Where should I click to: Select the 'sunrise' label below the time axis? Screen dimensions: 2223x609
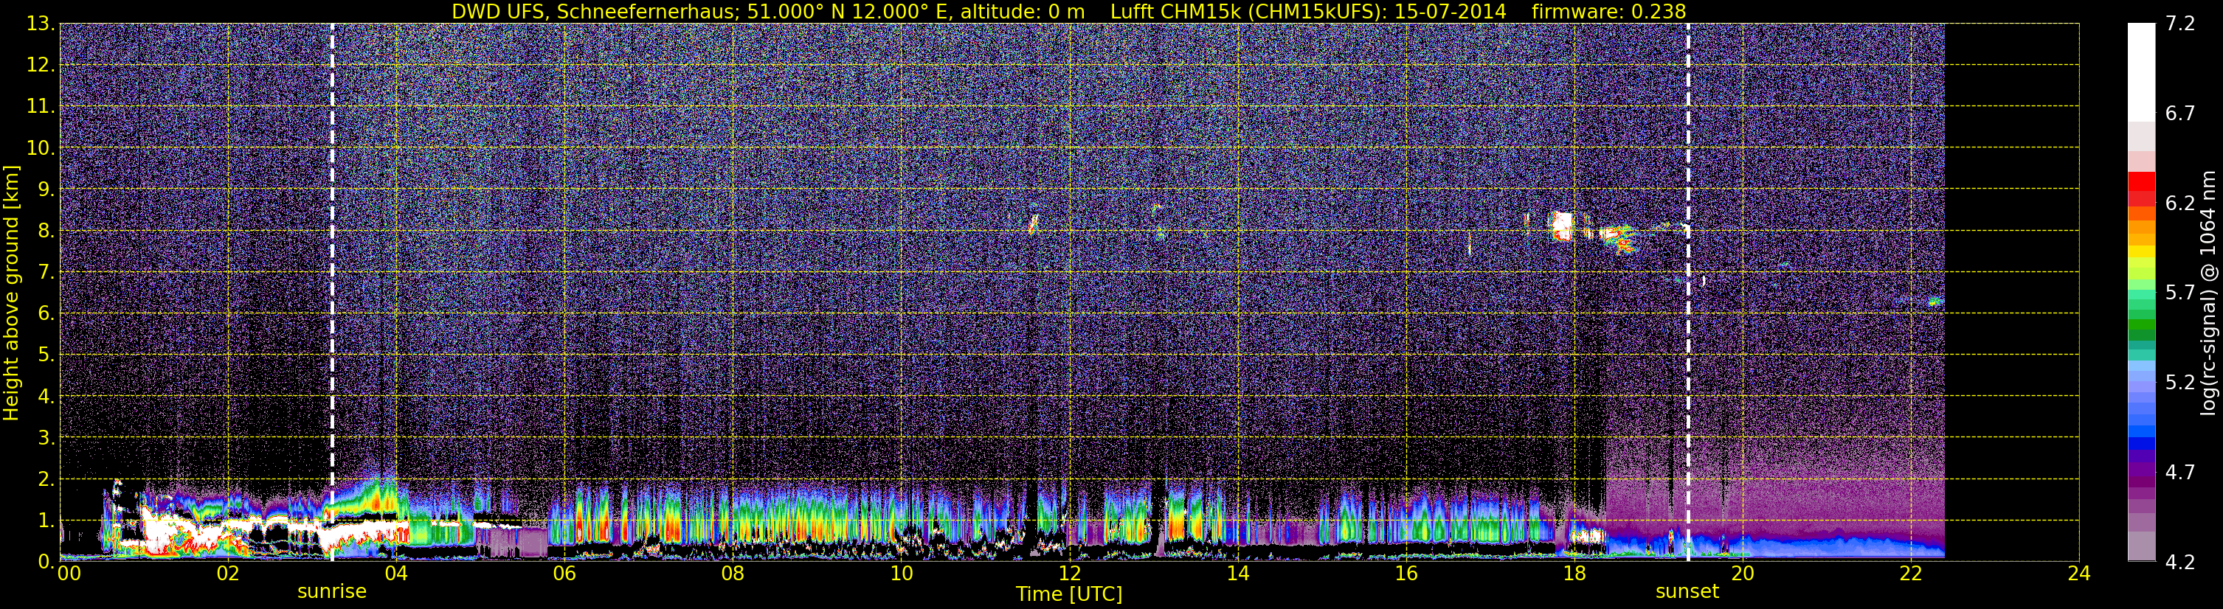pyautogui.click(x=332, y=592)
